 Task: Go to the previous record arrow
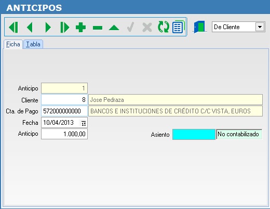(30, 27)
